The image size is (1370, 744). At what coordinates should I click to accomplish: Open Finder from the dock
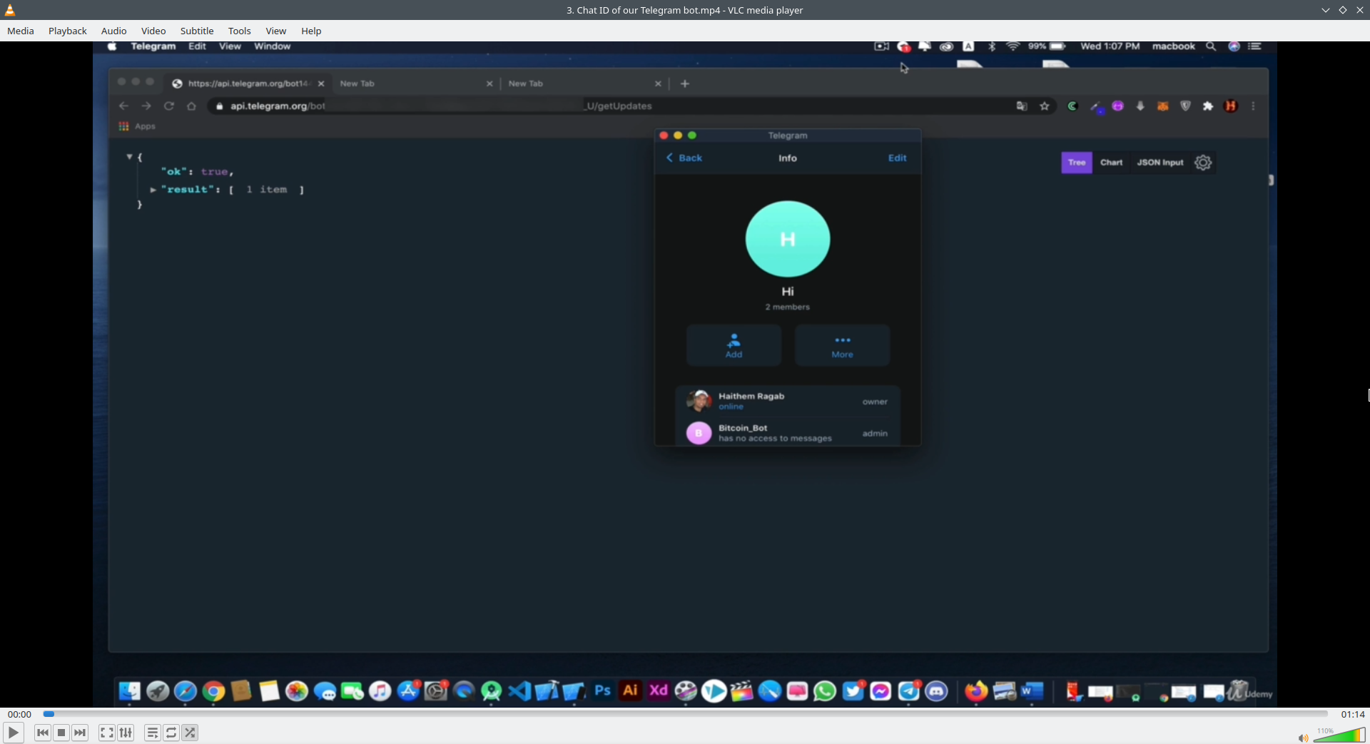click(130, 691)
